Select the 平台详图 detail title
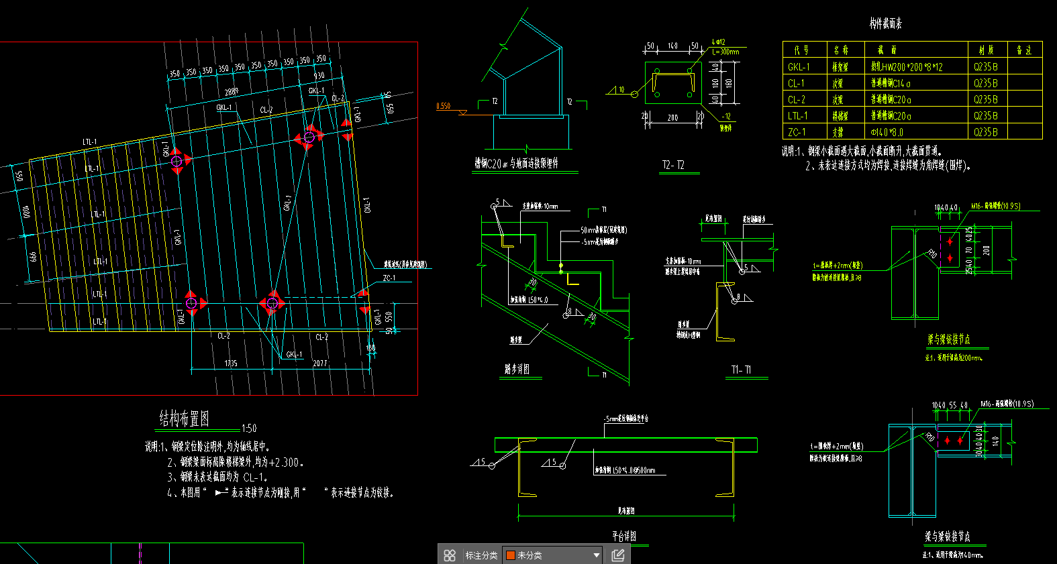Image resolution: width=1057 pixels, height=564 pixels. coord(623,536)
